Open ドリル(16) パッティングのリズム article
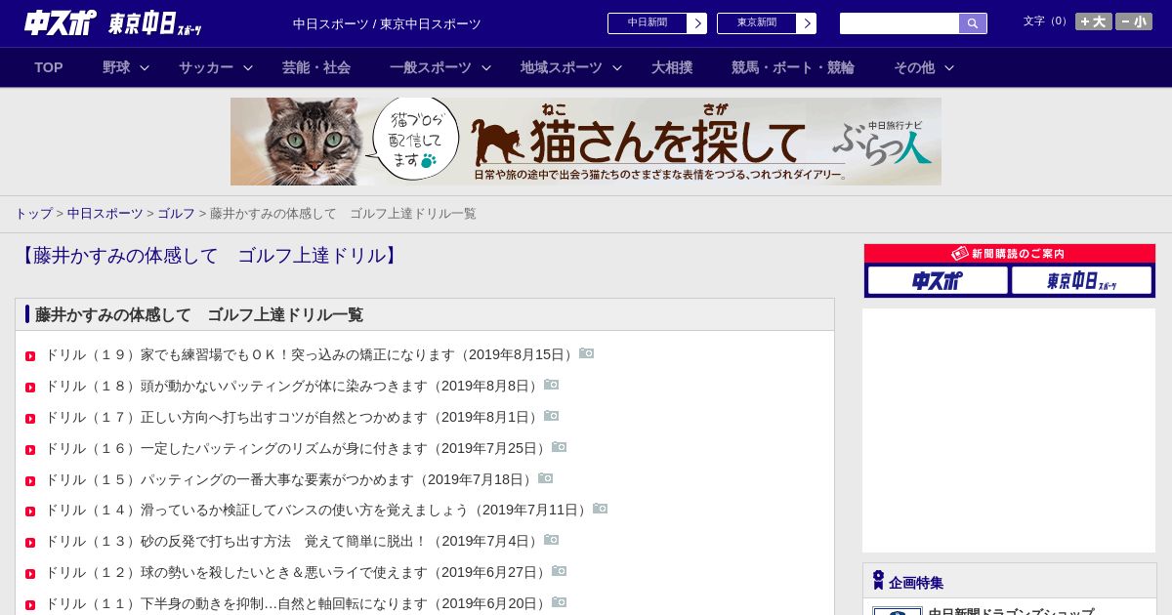The height and width of the screenshot is (615, 1172). [x=297, y=448]
